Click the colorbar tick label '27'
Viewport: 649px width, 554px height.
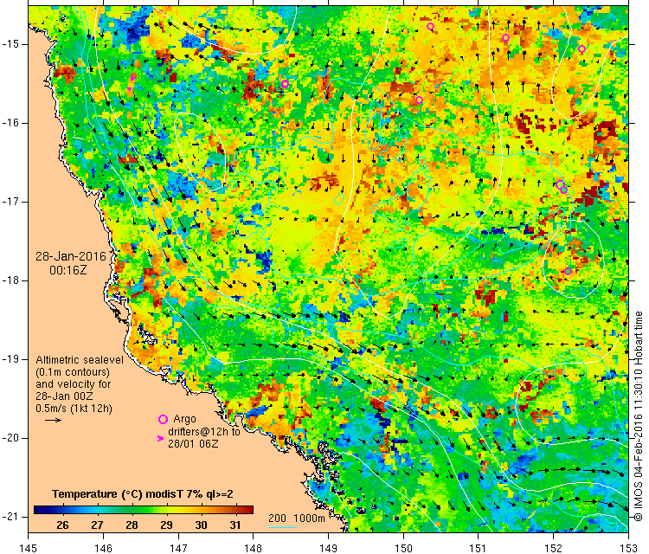coord(97,525)
